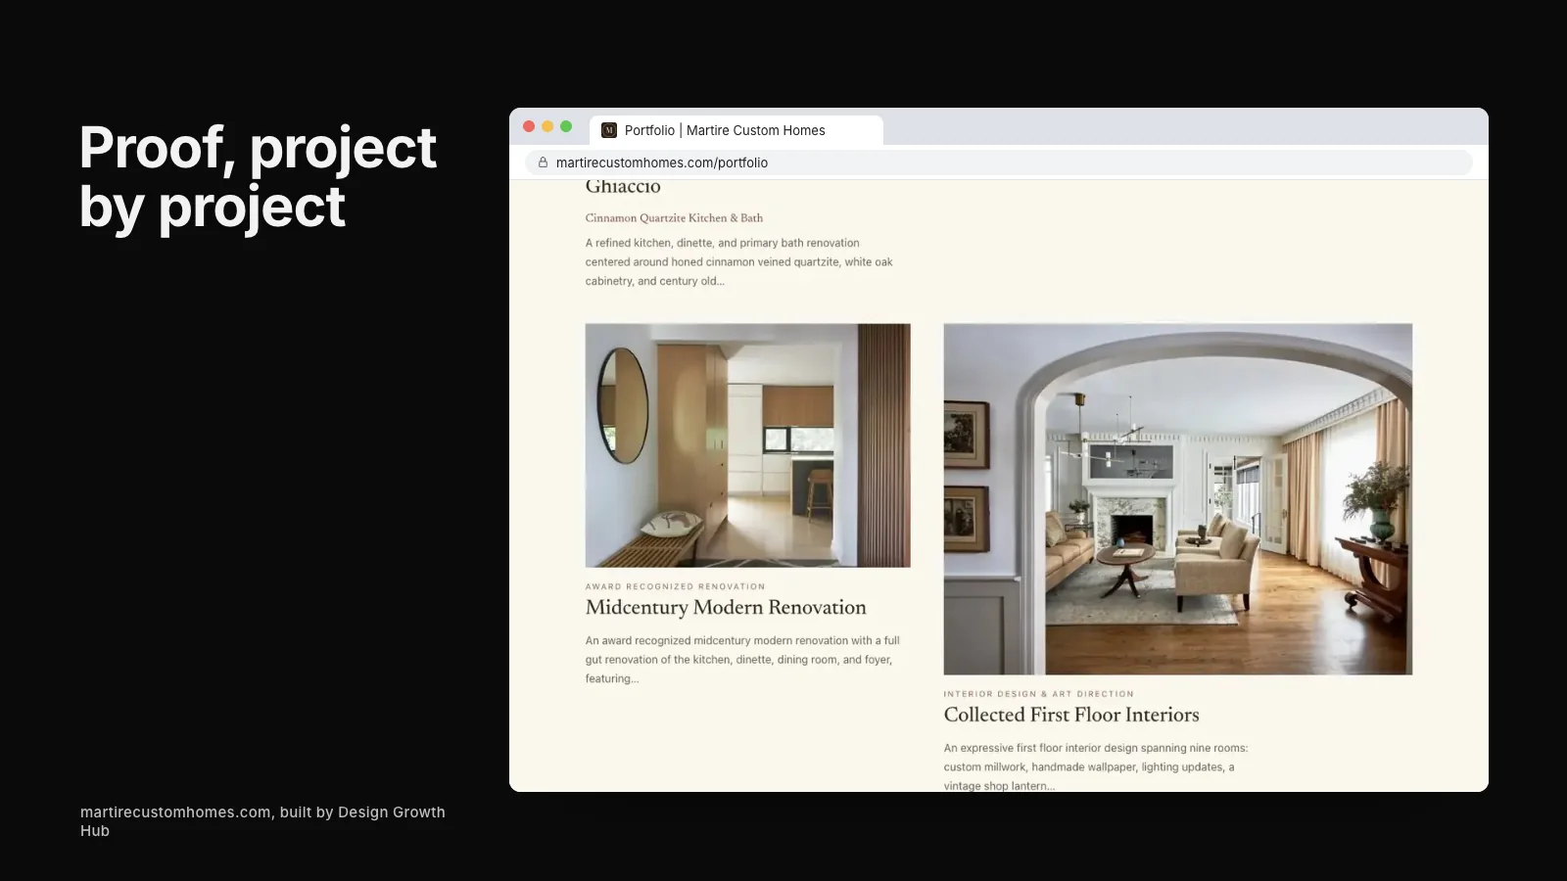Screen dimensions: 1567x881
Task: Open the Midcentury Modern Renovation photo
Action: click(x=747, y=445)
